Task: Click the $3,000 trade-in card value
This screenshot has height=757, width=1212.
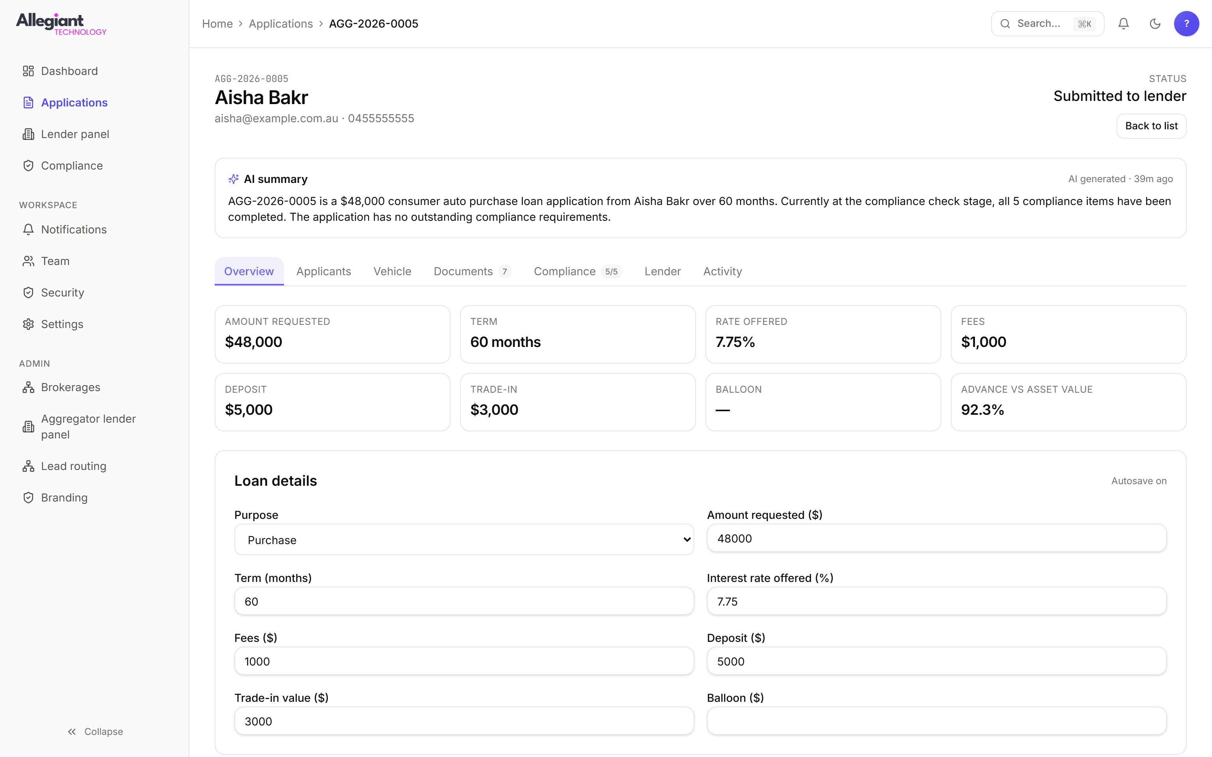Action: [x=494, y=410]
